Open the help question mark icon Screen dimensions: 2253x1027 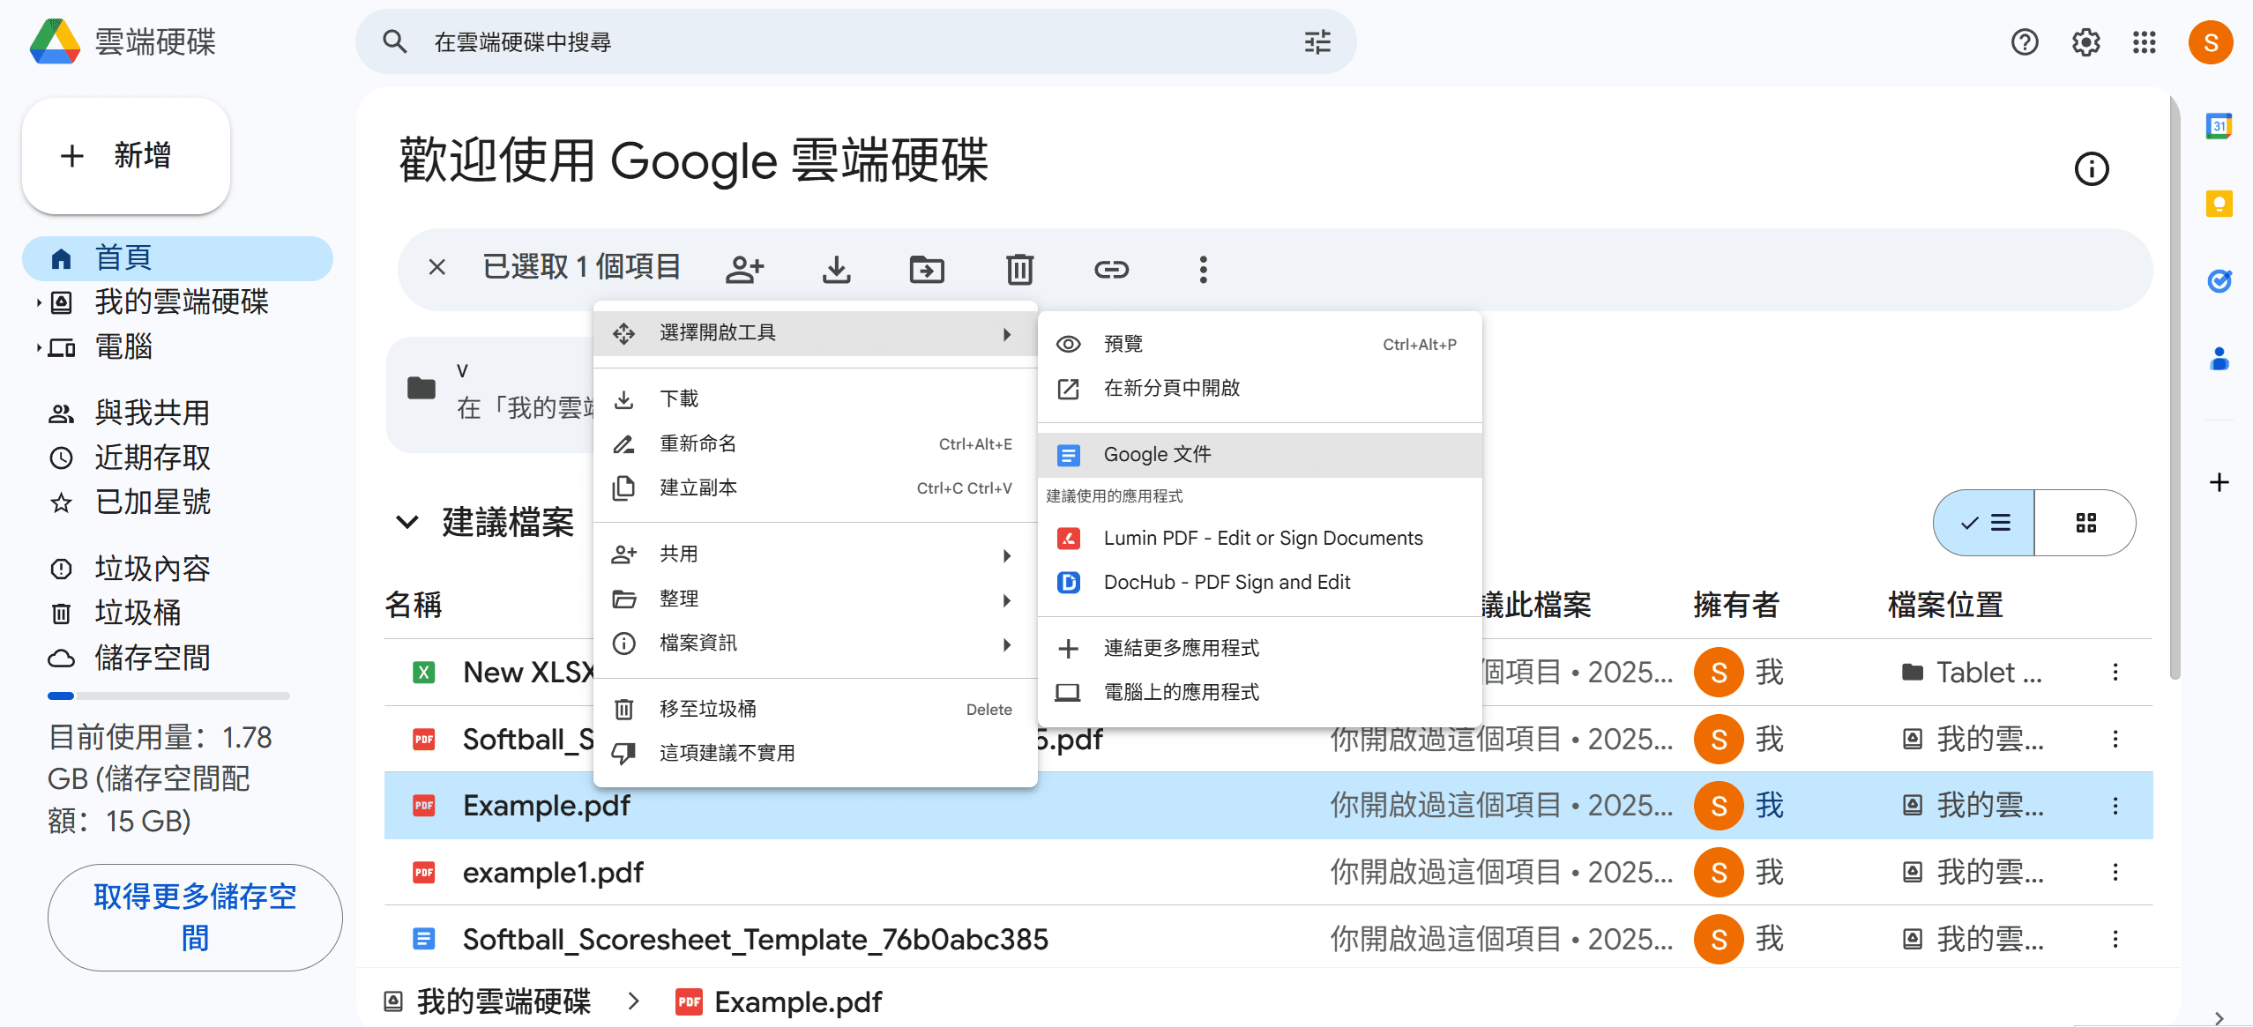2025,41
